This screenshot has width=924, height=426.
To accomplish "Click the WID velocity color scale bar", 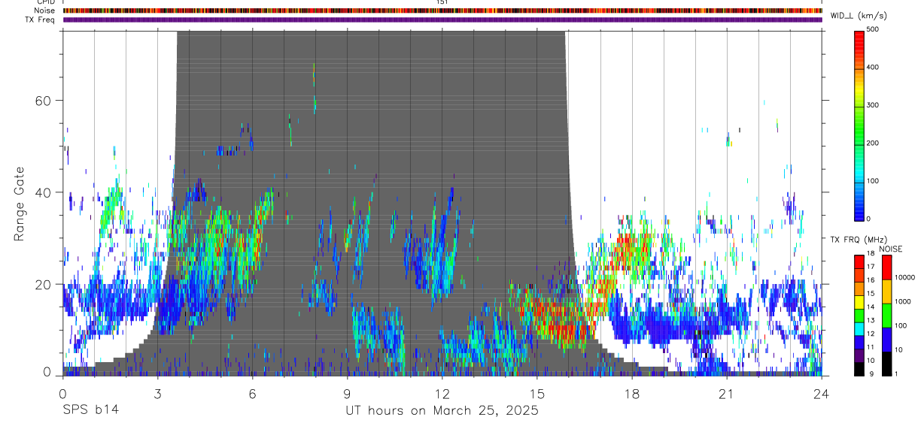I will [859, 125].
